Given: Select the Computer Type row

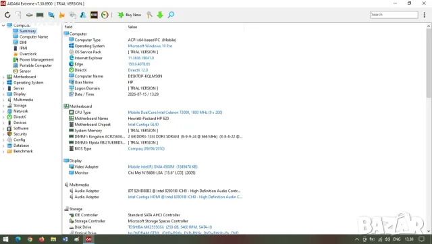Looking at the screenshot, I should 154,40.
